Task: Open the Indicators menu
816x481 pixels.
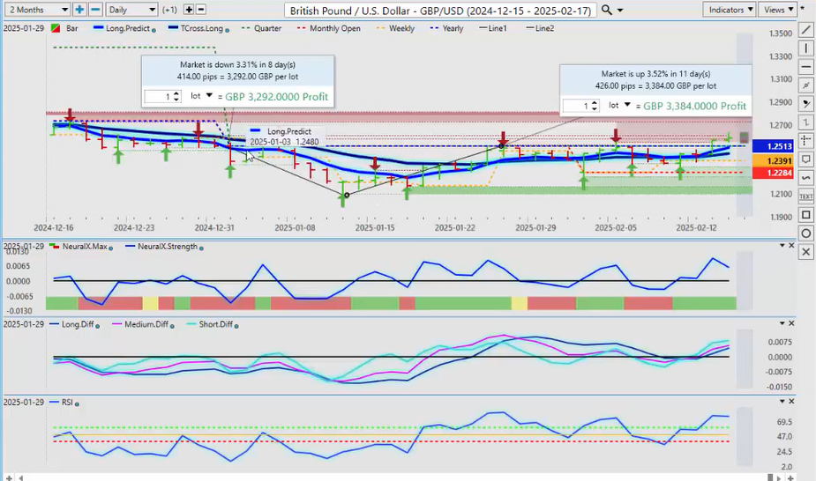Action: click(730, 10)
